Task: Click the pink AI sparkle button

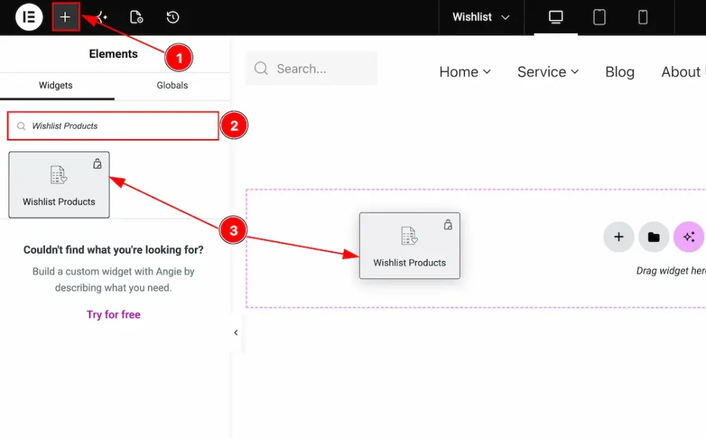Action: click(x=689, y=236)
